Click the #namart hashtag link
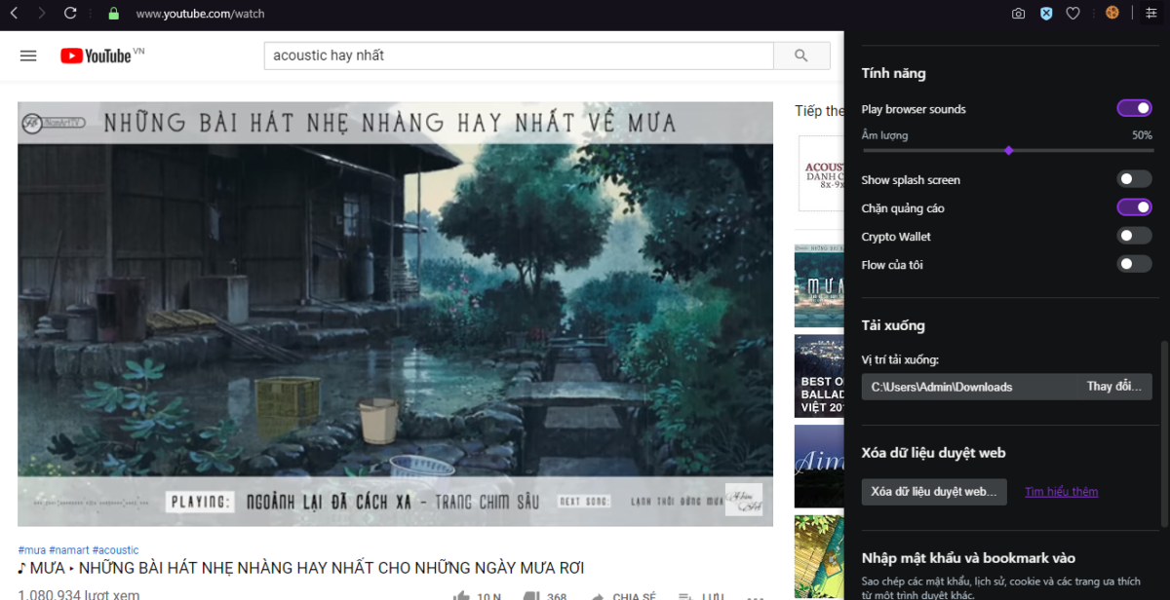 tap(69, 550)
